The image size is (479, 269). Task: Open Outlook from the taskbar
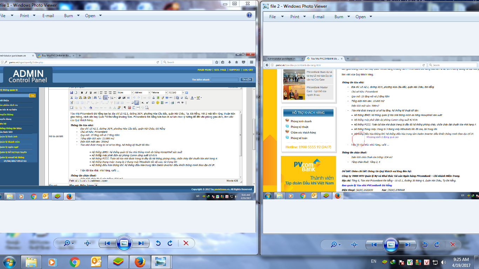coord(96,262)
